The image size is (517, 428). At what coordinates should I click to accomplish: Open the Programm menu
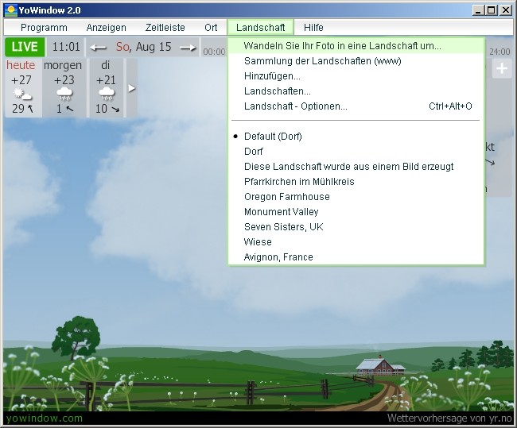pyautogui.click(x=44, y=28)
